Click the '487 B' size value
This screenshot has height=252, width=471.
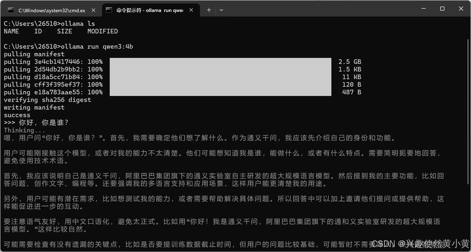click(x=352, y=92)
